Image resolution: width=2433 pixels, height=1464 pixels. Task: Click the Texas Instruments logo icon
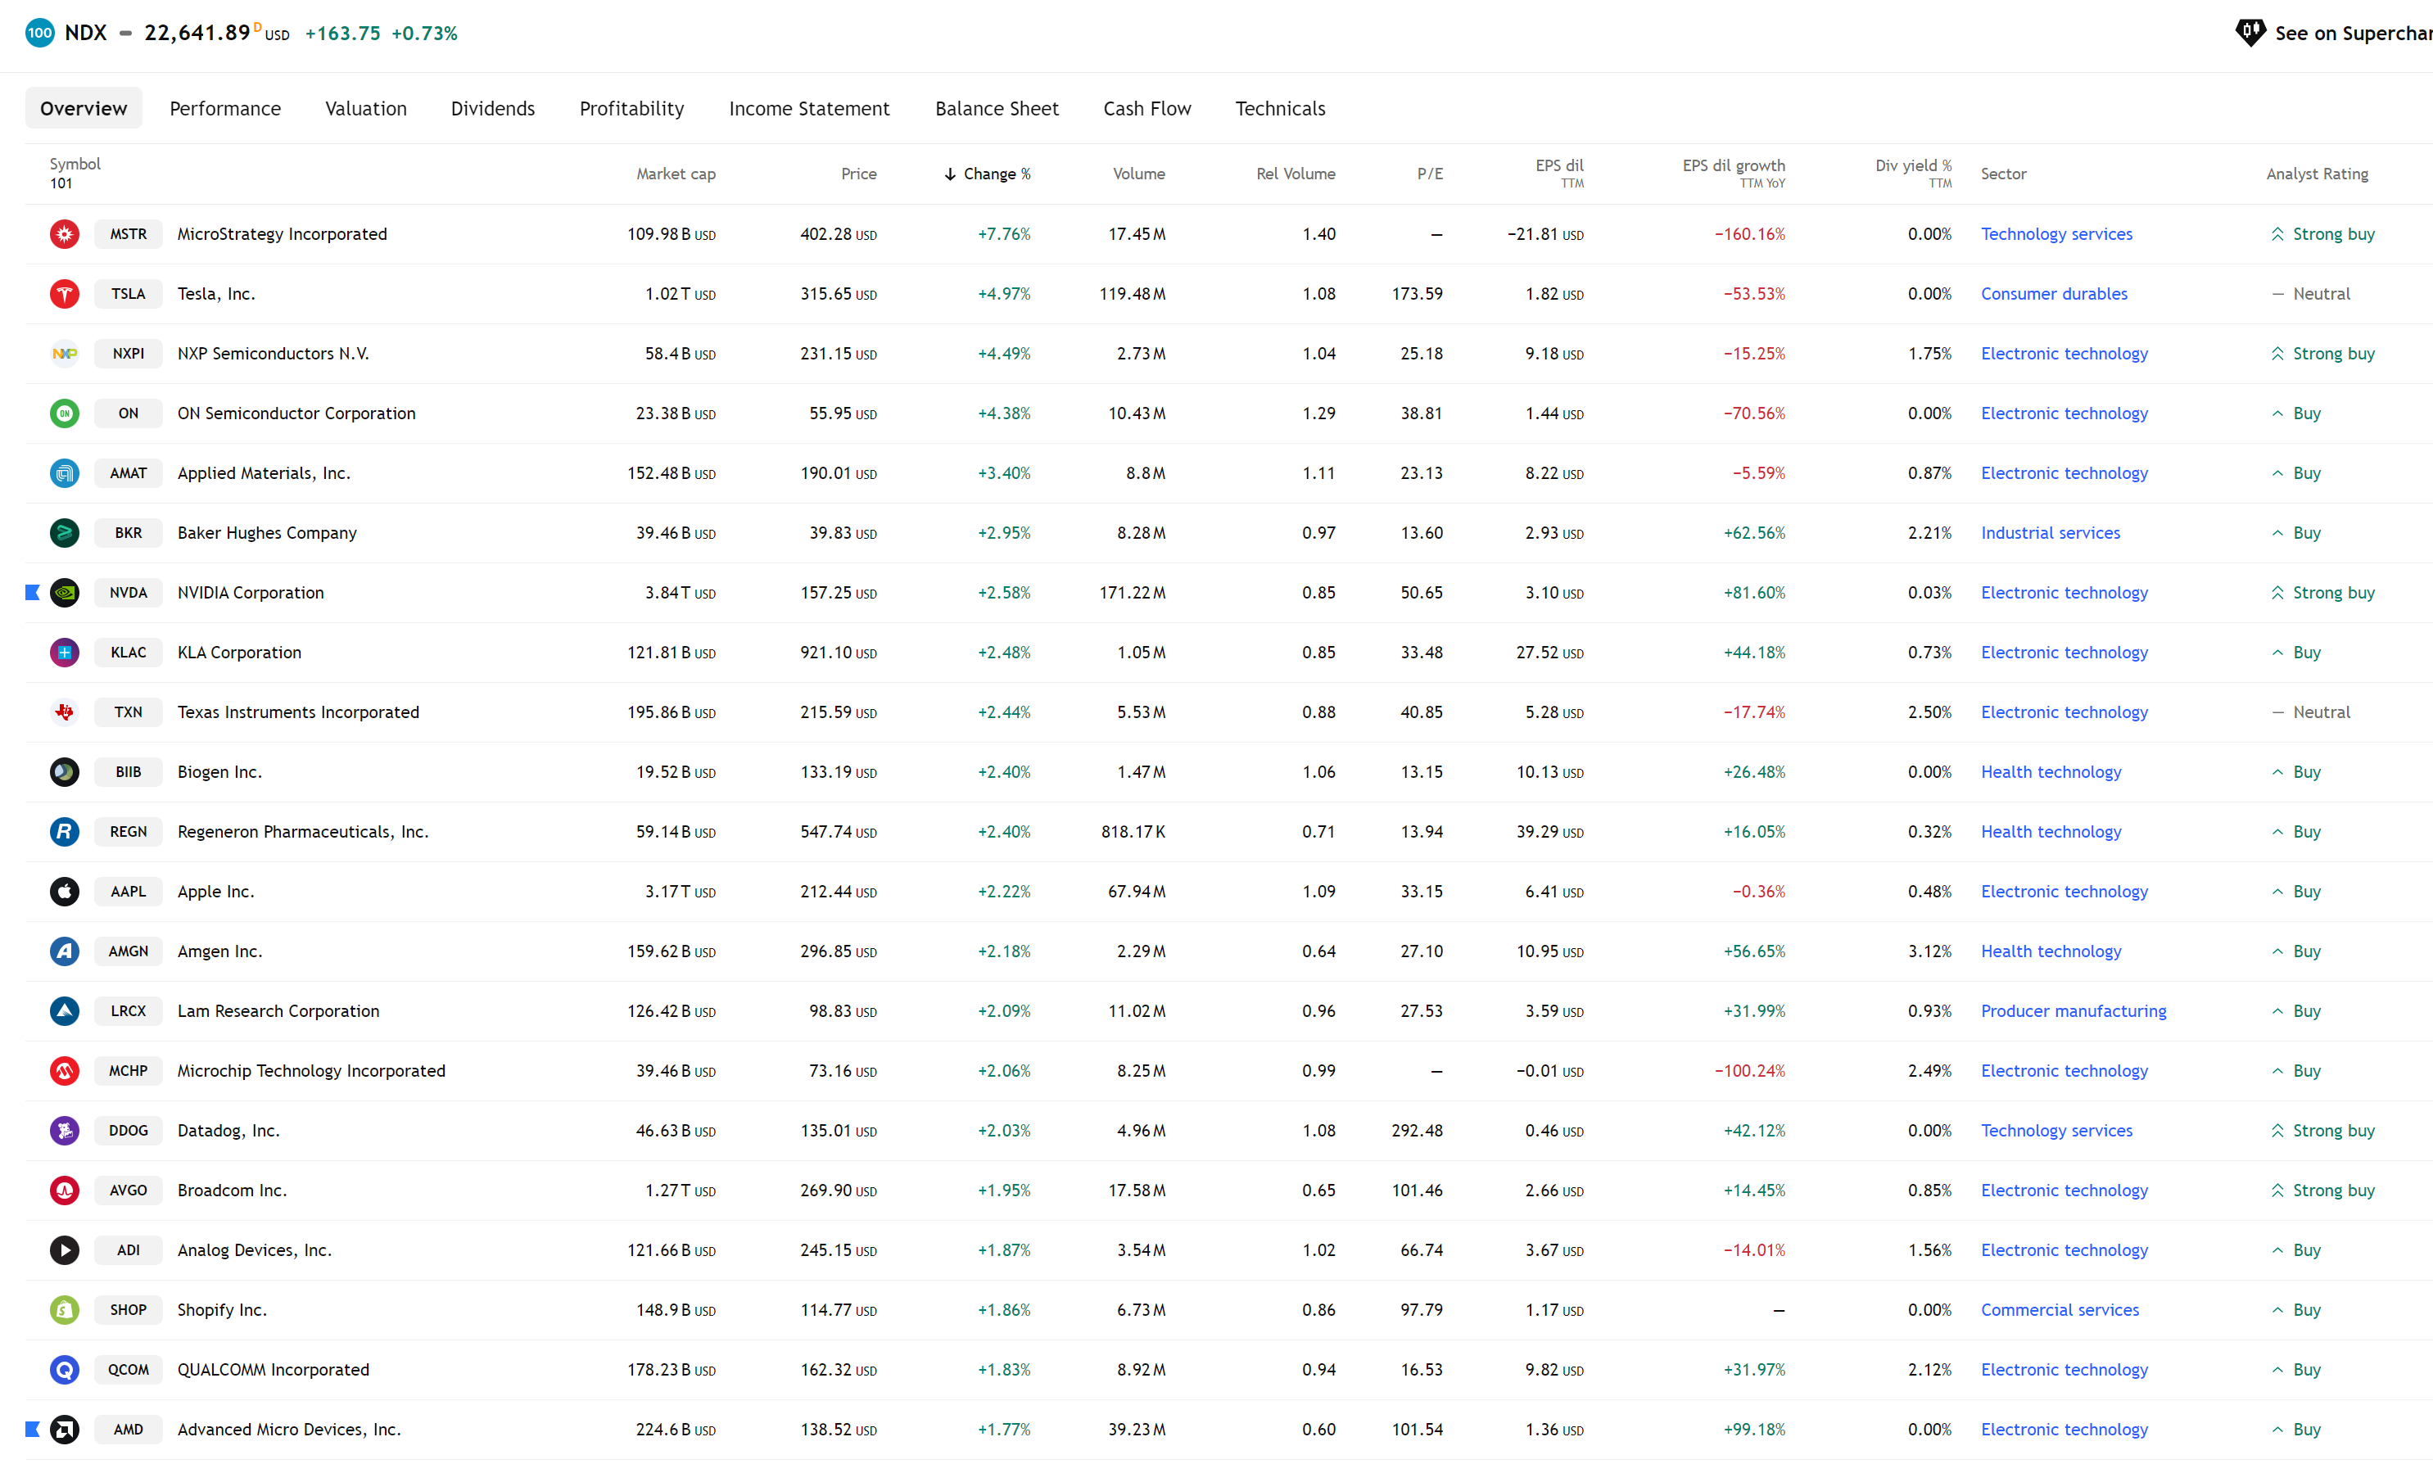[x=64, y=712]
